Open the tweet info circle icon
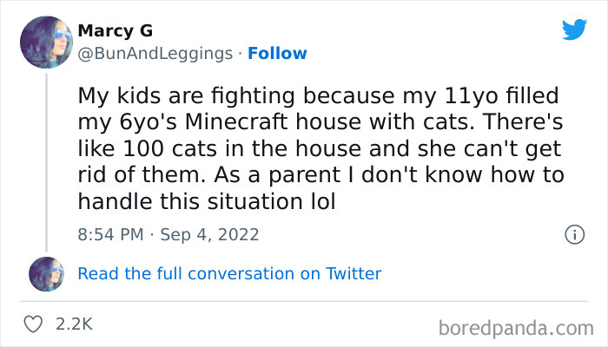The image size is (608, 347). coord(573,234)
